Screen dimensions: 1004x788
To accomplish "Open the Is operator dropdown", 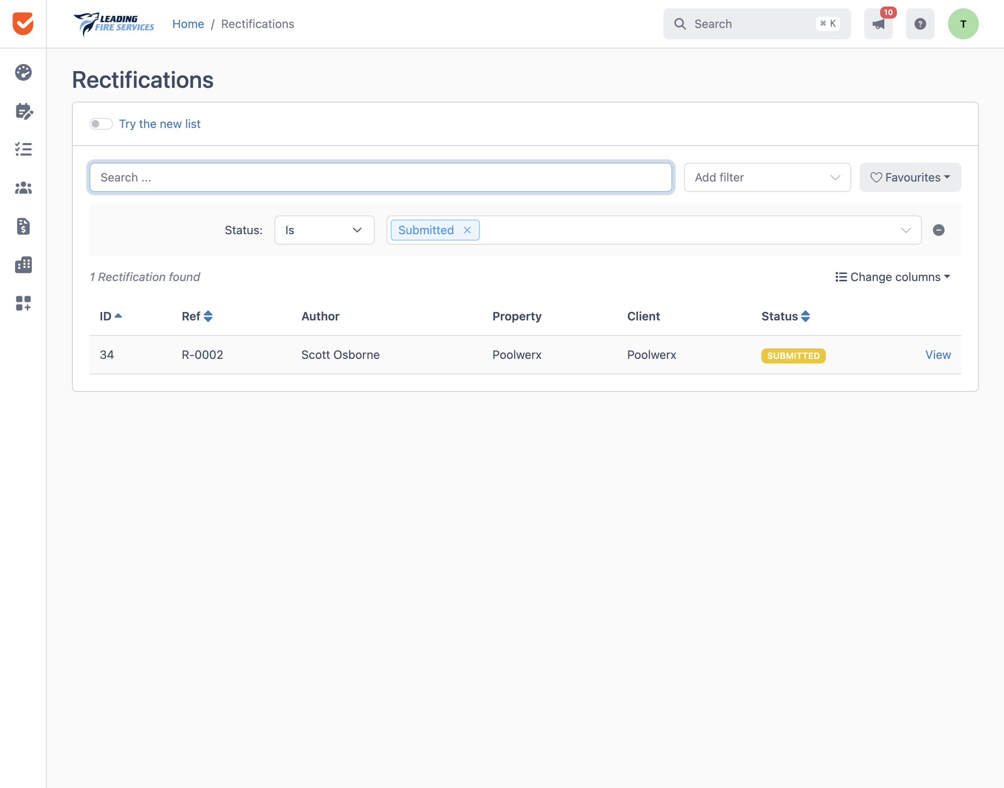I will (324, 230).
